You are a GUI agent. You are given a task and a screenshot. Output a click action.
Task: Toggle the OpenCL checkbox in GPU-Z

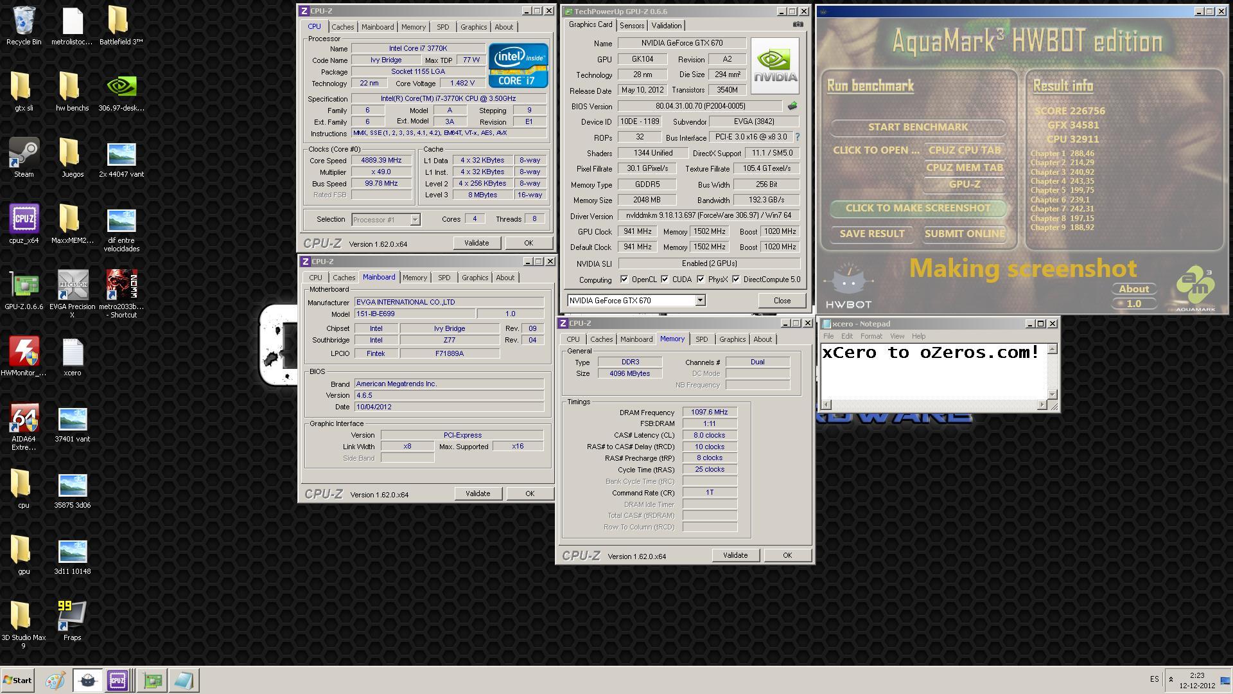[624, 280]
